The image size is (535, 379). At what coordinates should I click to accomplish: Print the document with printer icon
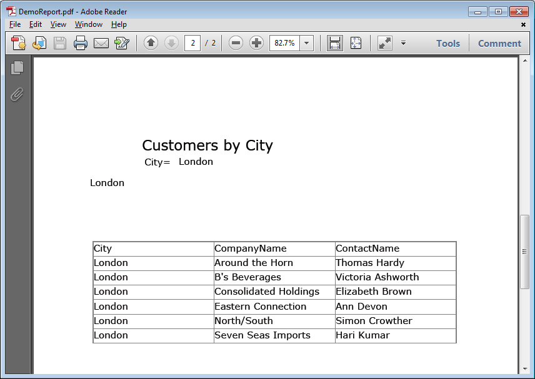81,43
